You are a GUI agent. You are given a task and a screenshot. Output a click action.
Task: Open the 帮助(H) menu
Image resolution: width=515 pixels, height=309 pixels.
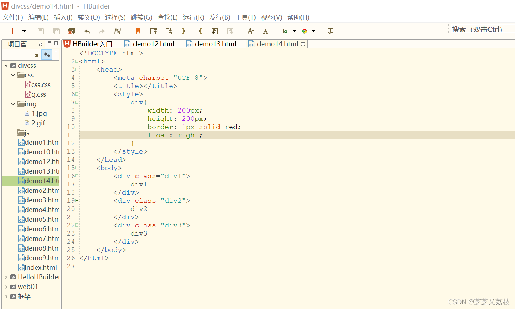click(298, 17)
